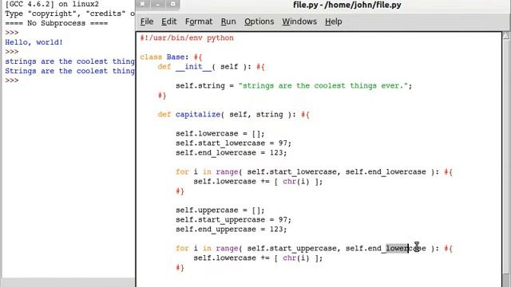Click the line 'self.end_uppercase = 123;'
This screenshot has width=511, height=287.
coord(231,230)
